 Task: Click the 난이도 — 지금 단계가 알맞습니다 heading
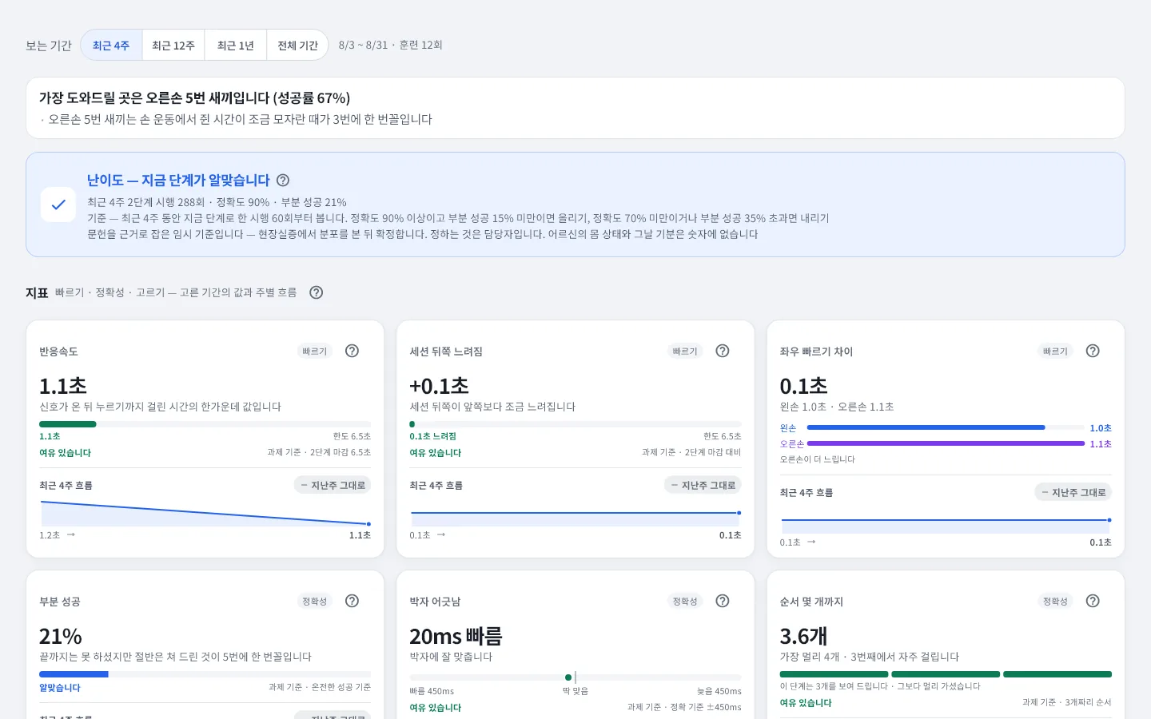pyautogui.click(x=178, y=181)
